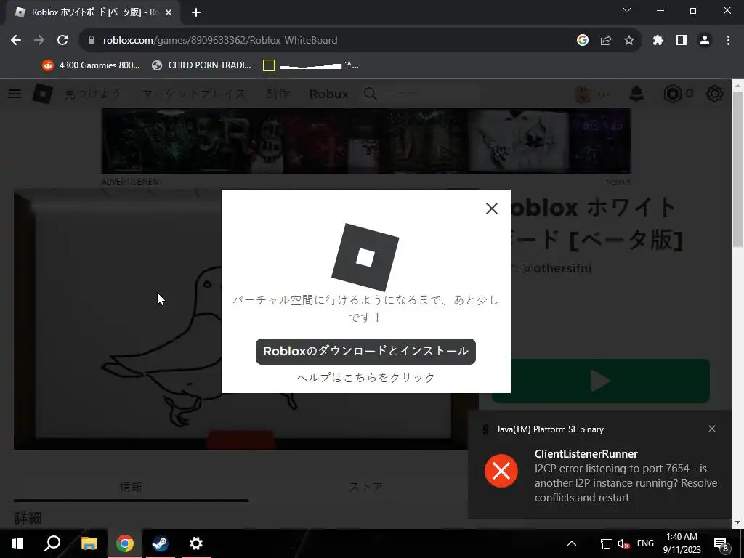Switch to the ストア tab

point(366,487)
